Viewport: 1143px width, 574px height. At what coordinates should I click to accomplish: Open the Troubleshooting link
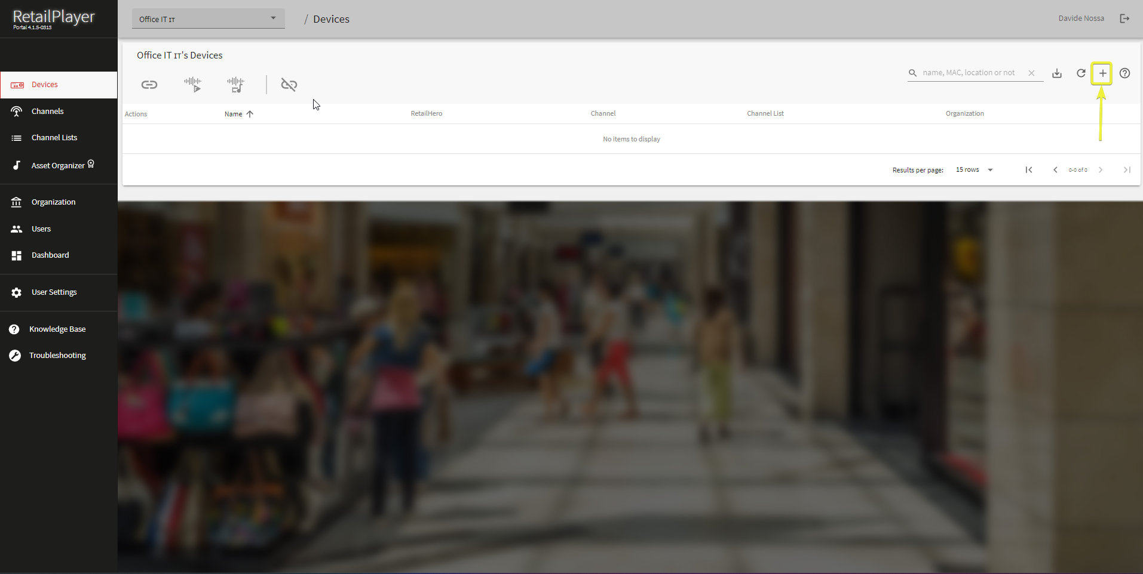click(x=57, y=356)
